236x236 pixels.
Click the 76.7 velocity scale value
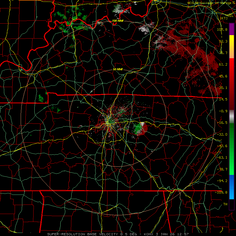coord(223,53)
